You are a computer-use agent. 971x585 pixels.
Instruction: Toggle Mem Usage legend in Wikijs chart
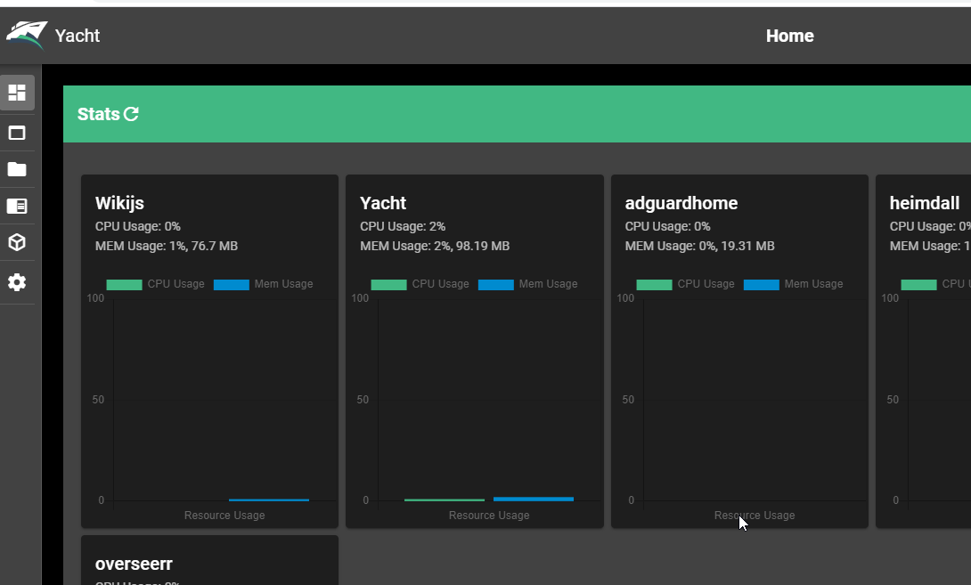[263, 284]
